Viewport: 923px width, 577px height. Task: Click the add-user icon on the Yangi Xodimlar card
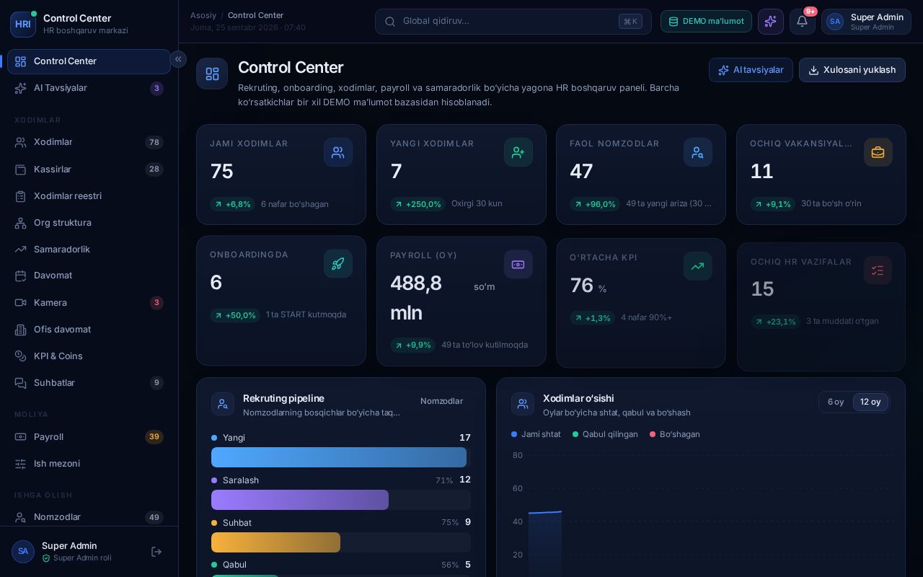(x=518, y=152)
